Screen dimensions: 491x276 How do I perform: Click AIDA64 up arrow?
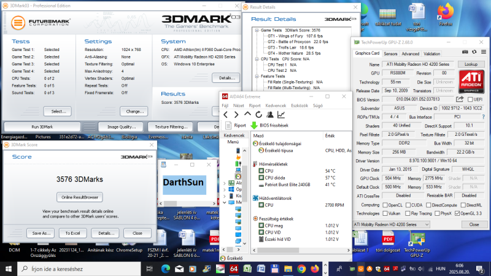247,114
